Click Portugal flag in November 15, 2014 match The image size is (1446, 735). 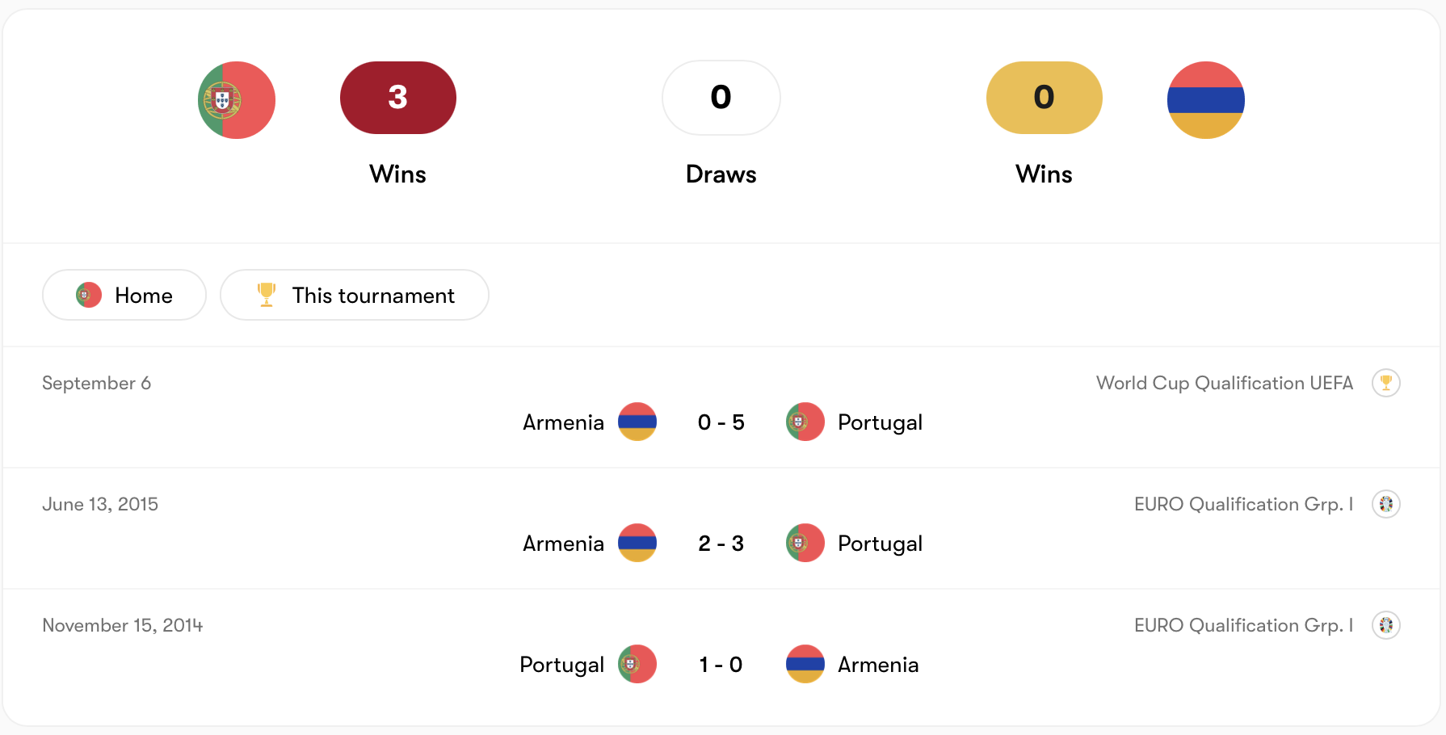(x=637, y=664)
